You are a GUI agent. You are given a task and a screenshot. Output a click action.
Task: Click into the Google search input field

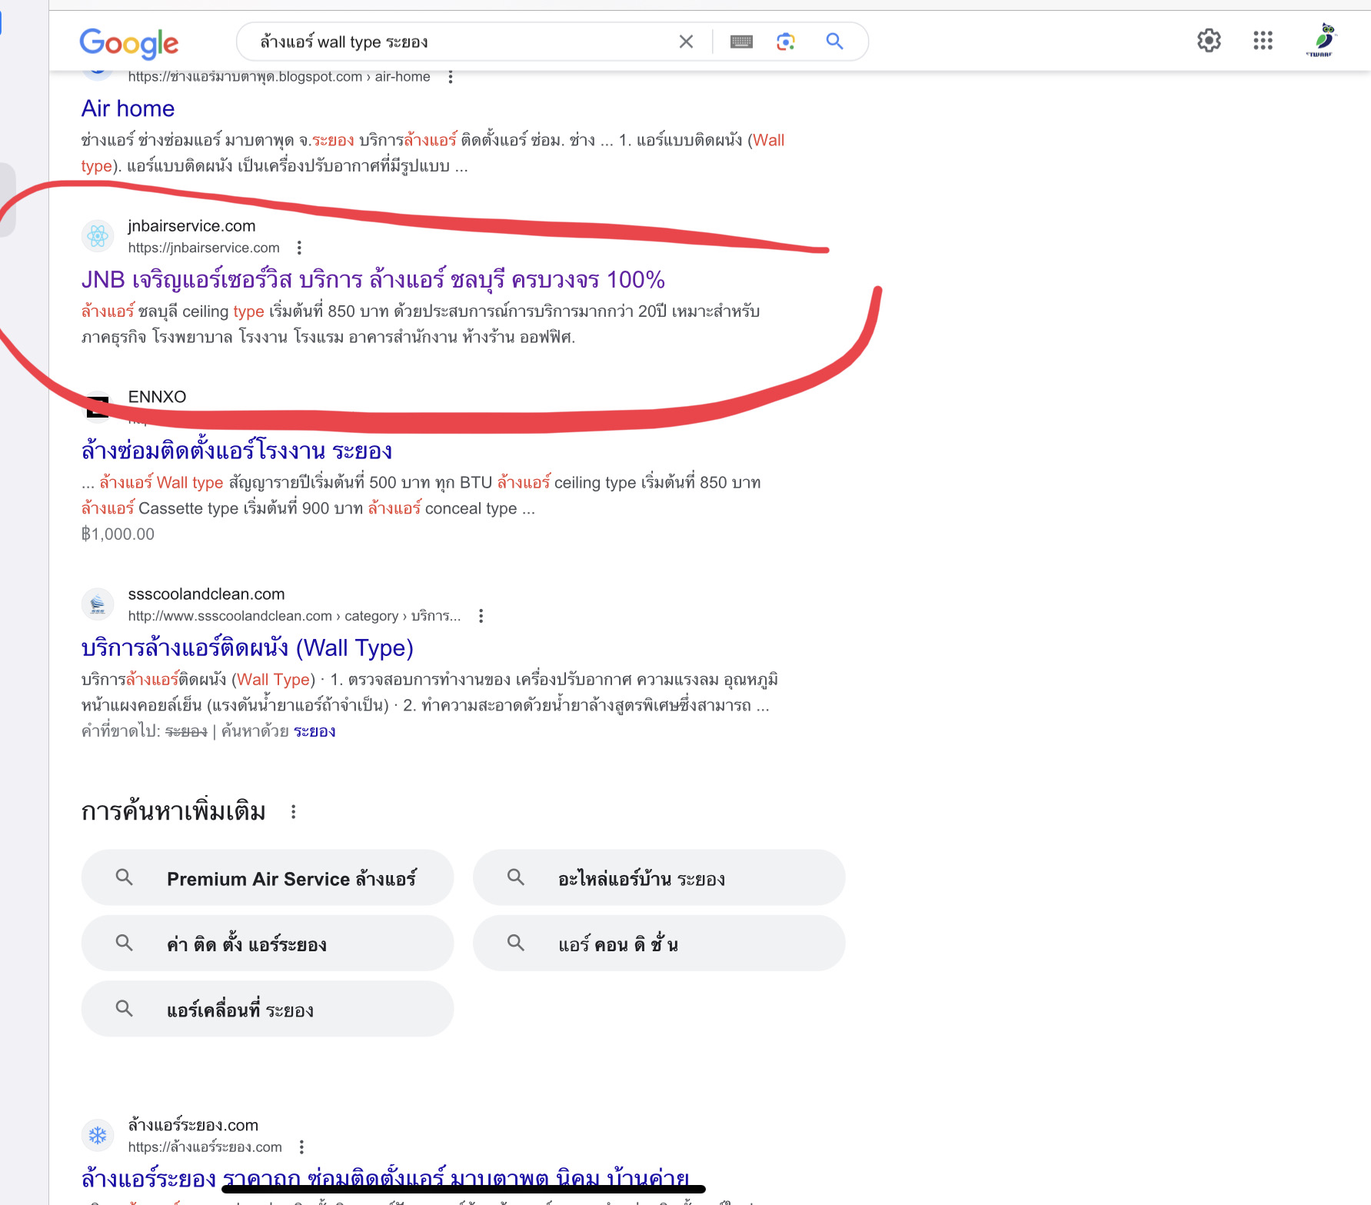(x=461, y=42)
